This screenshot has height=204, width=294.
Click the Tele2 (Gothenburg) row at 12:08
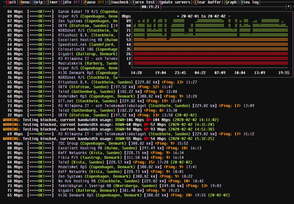click(92, 92)
